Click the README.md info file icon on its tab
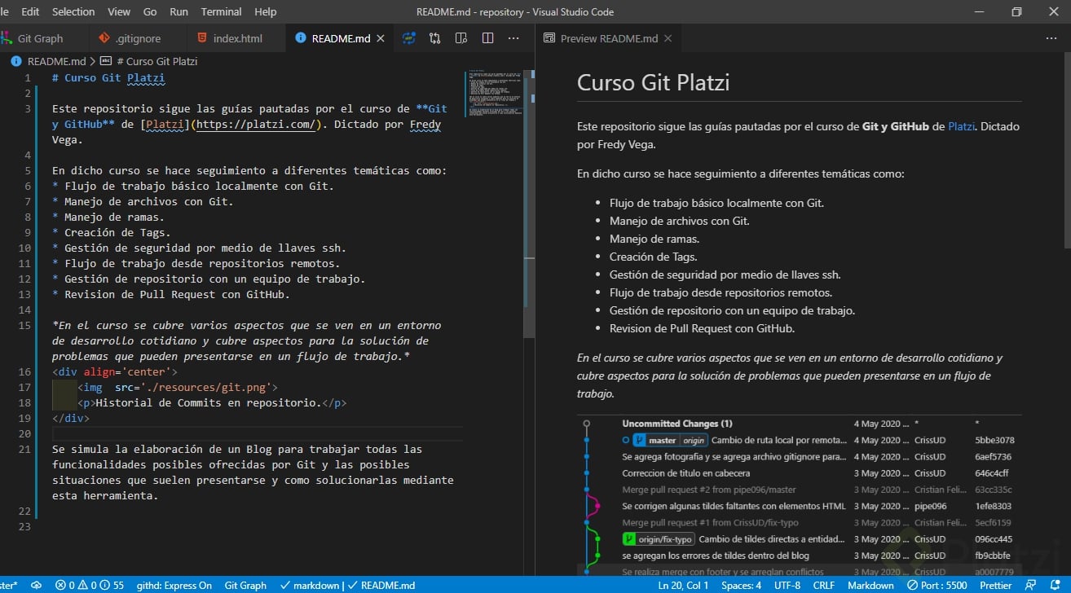This screenshot has height=593, width=1071. click(301, 38)
